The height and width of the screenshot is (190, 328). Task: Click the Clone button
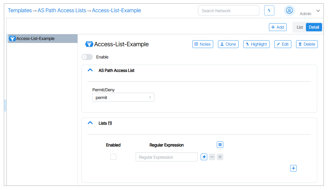point(228,44)
